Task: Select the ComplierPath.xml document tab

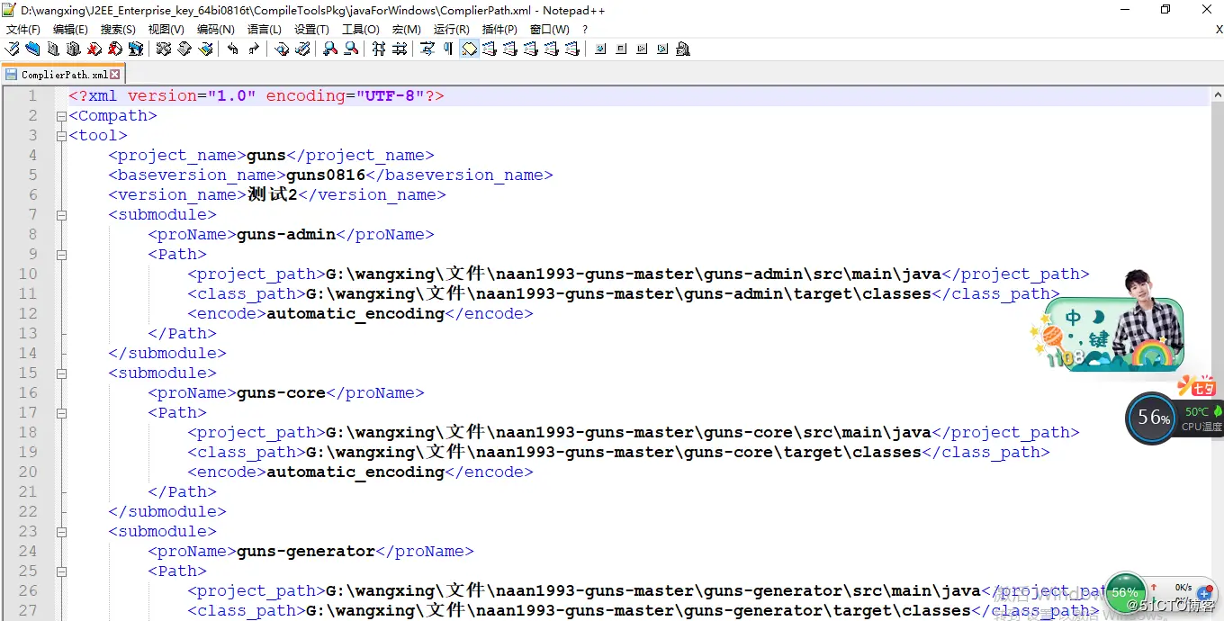Action: point(63,75)
